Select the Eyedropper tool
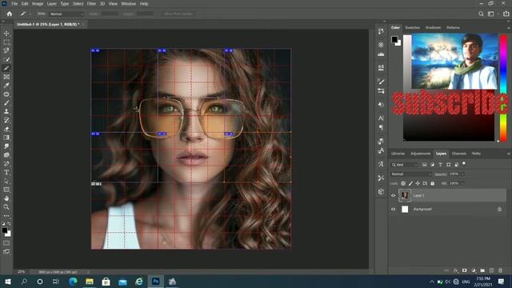The width and height of the screenshot is (512, 288). tap(6, 86)
